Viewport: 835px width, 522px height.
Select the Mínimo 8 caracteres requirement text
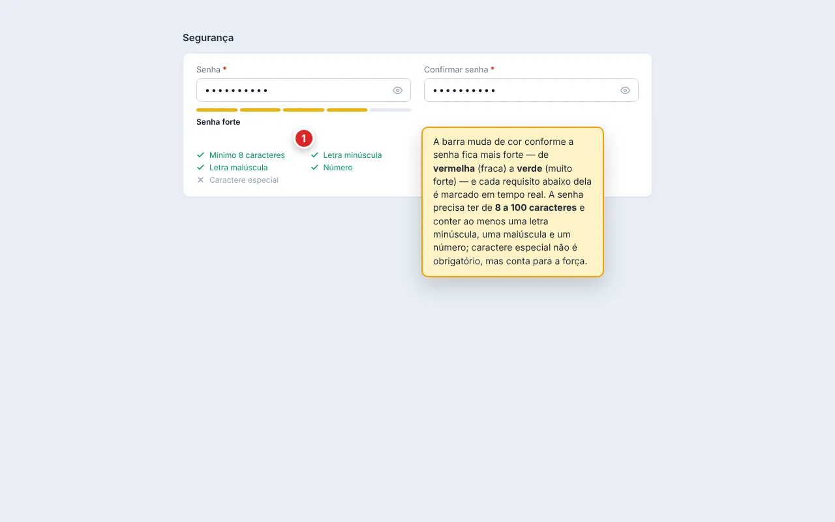coord(247,155)
